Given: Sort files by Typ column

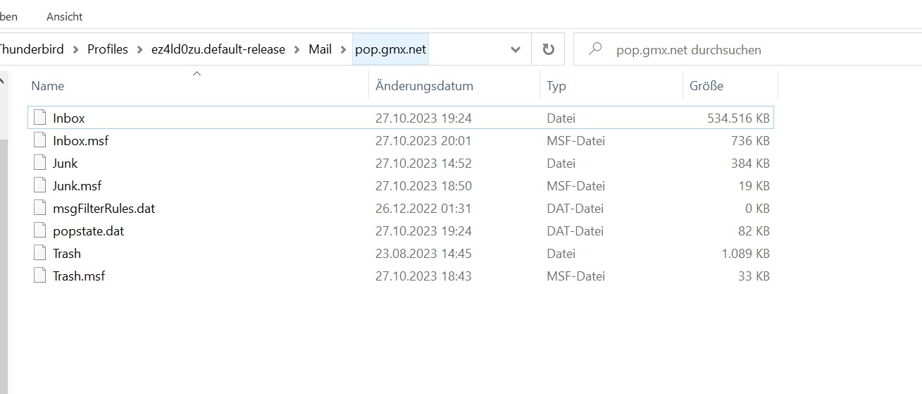Looking at the screenshot, I should coord(556,86).
